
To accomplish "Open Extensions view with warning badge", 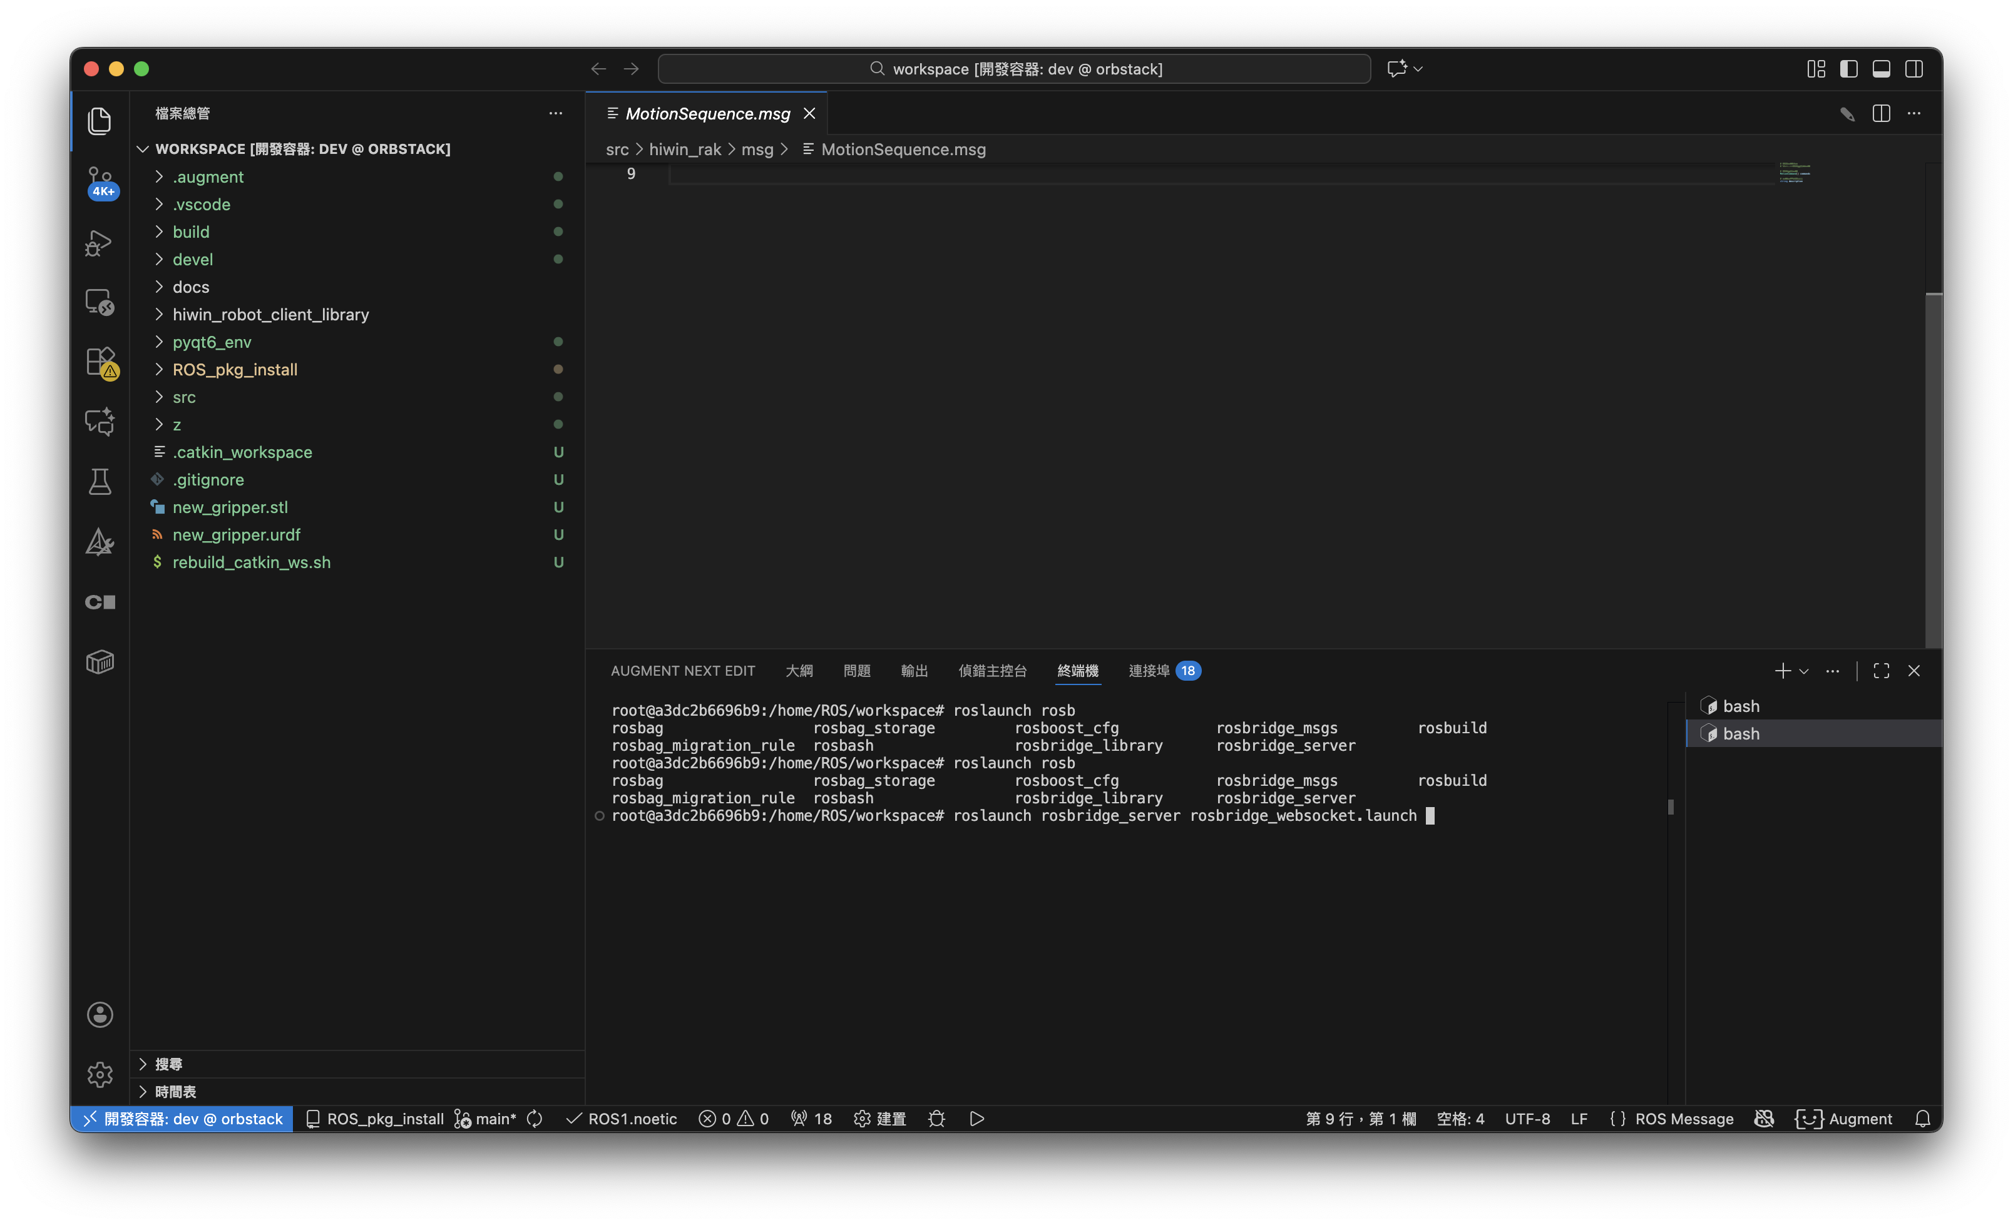I will [x=101, y=362].
